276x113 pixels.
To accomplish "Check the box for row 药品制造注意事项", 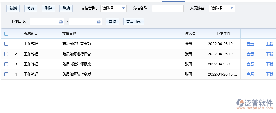I will click(6, 44).
